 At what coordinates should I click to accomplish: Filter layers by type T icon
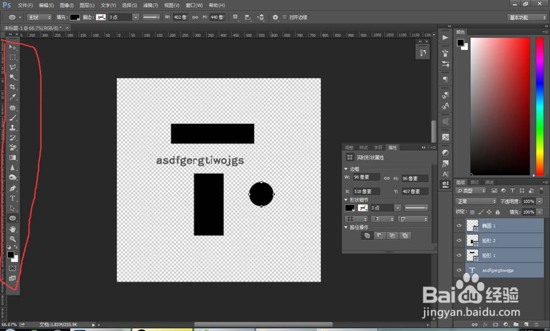pyautogui.click(x=513, y=190)
